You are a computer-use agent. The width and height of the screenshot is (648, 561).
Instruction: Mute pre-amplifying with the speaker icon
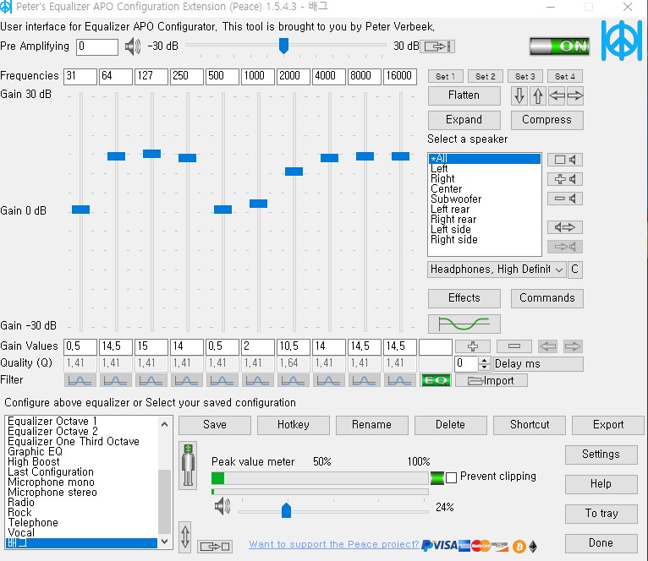[132, 46]
